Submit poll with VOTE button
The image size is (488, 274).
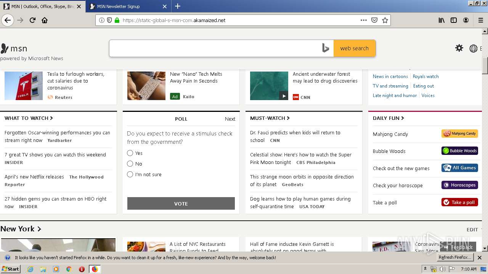click(181, 204)
